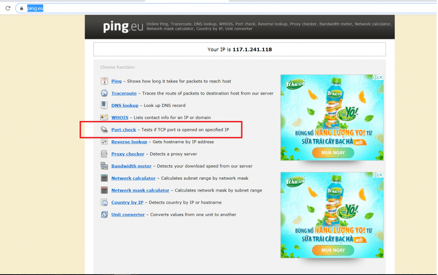Click the DNS lookup icon
The height and width of the screenshot is (275, 438).
tap(104, 105)
